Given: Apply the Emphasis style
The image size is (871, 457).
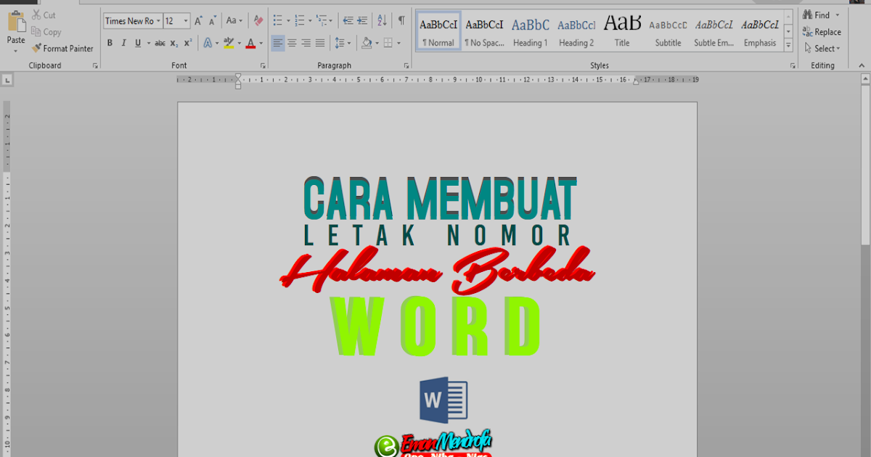Looking at the screenshot, I should [760, 31].
